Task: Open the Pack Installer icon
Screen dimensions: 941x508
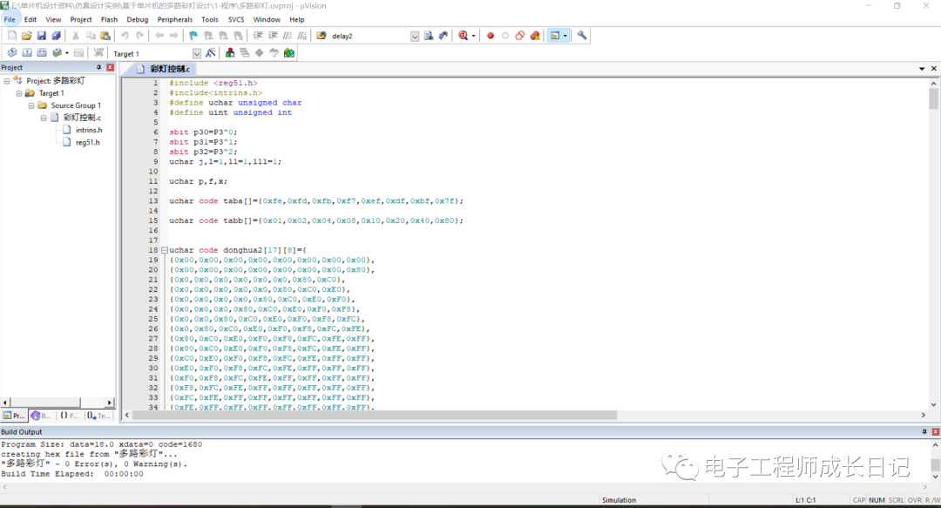Action: coord(288,53)
